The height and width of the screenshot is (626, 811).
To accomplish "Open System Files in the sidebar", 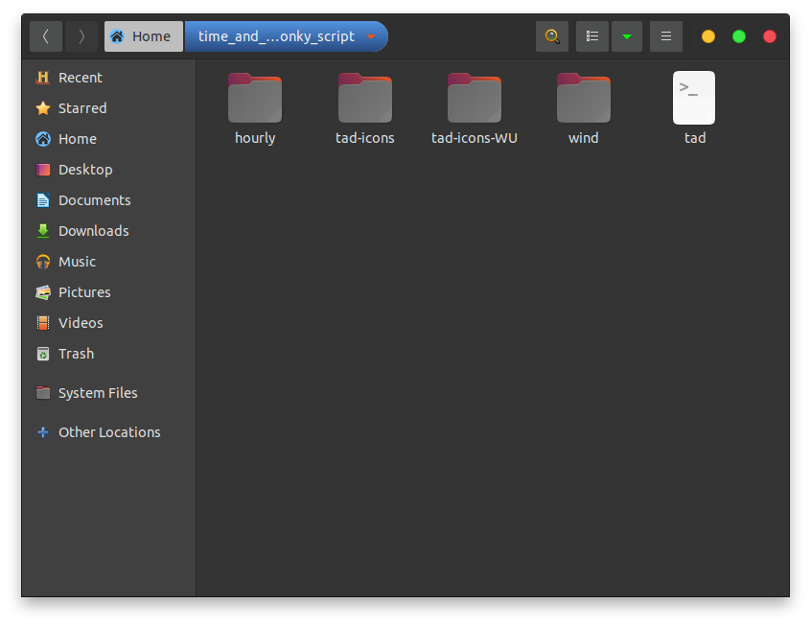I will (x=108, y=393).
